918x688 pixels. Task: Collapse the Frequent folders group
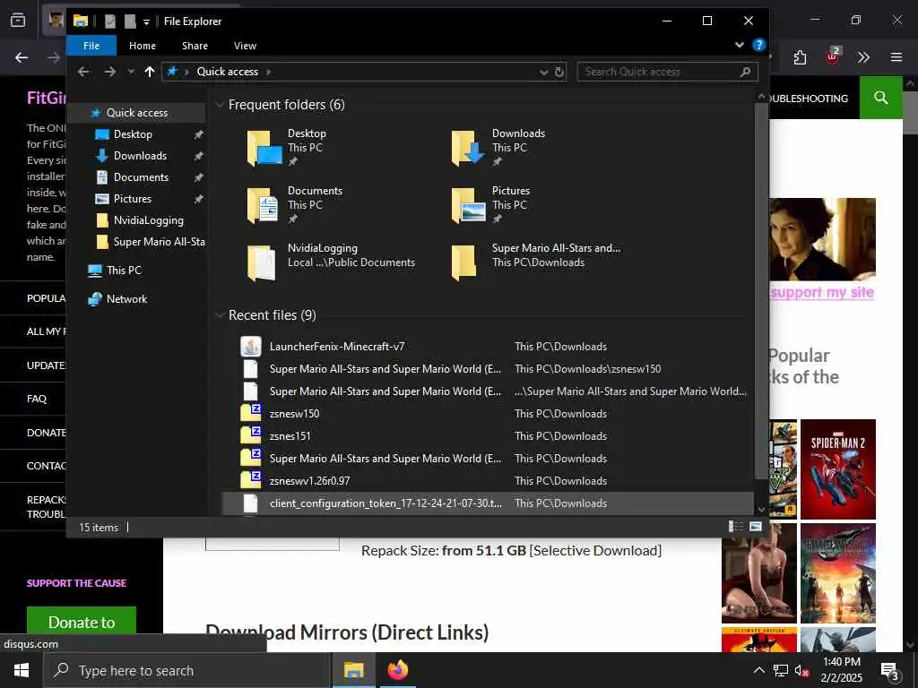pos(220,105)
